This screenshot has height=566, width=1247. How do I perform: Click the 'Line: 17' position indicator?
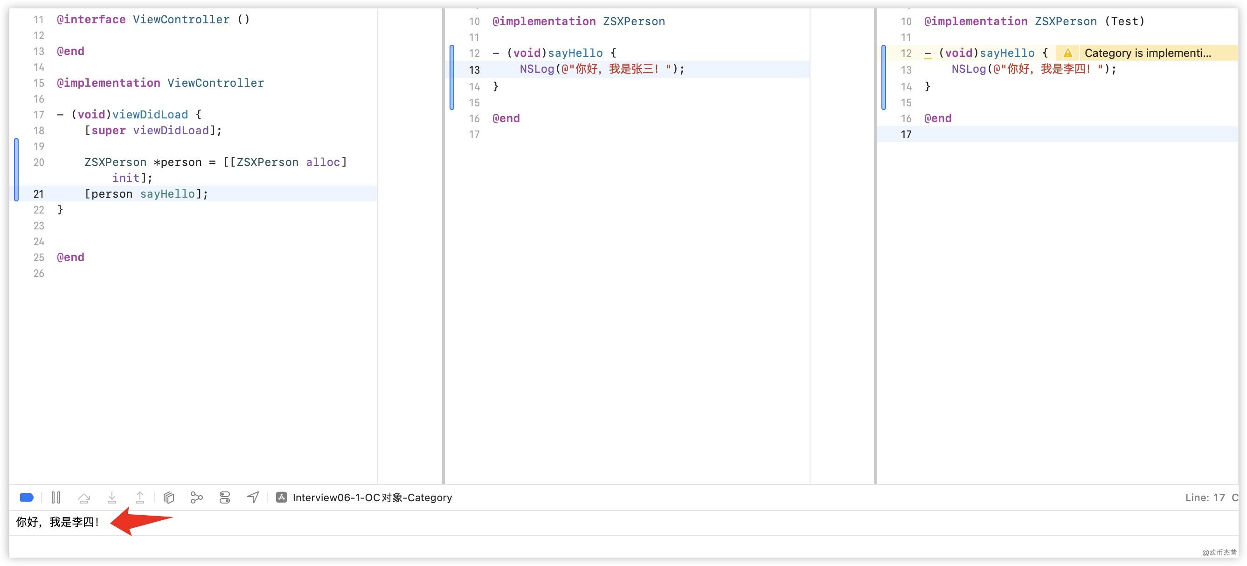point(1205,497)
